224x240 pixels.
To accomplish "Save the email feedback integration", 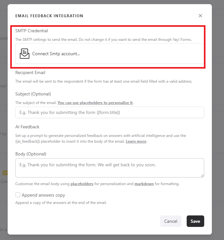I will click(x=195, y=221).
